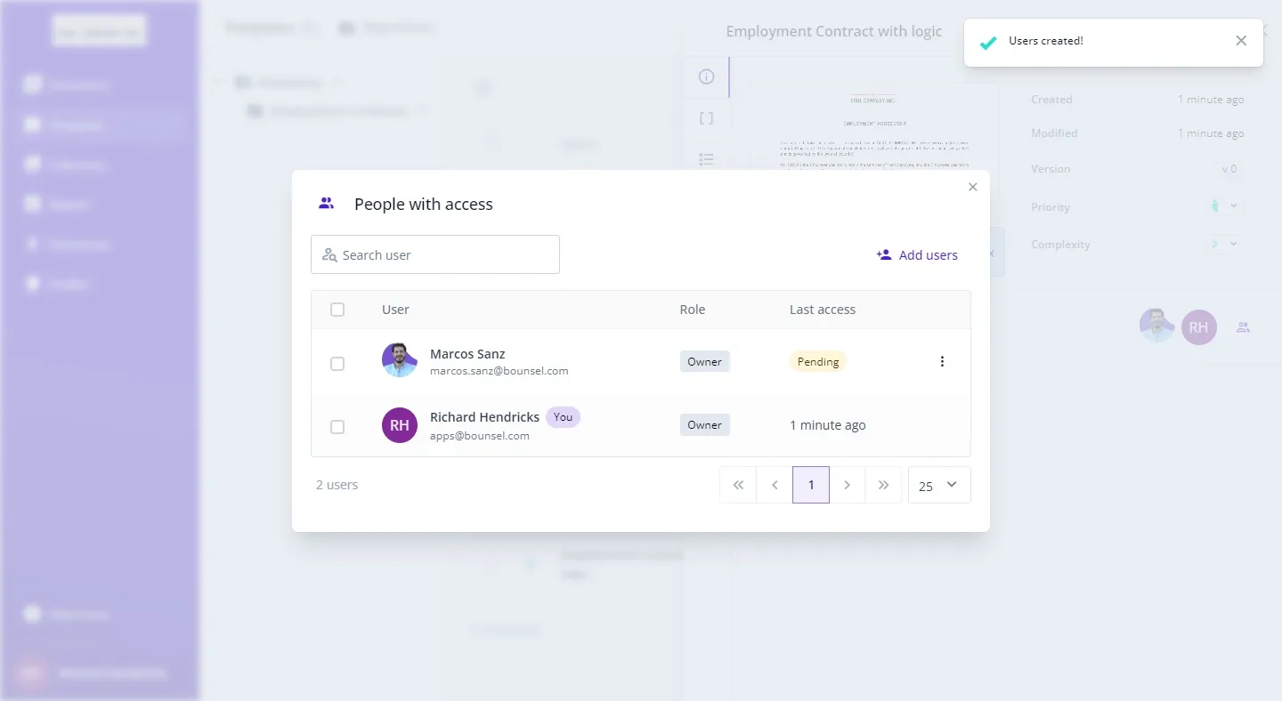The height and width of the screenshot is (701, 1282).
Task: Toggle the select-all users checkbox
Action: 337,310
